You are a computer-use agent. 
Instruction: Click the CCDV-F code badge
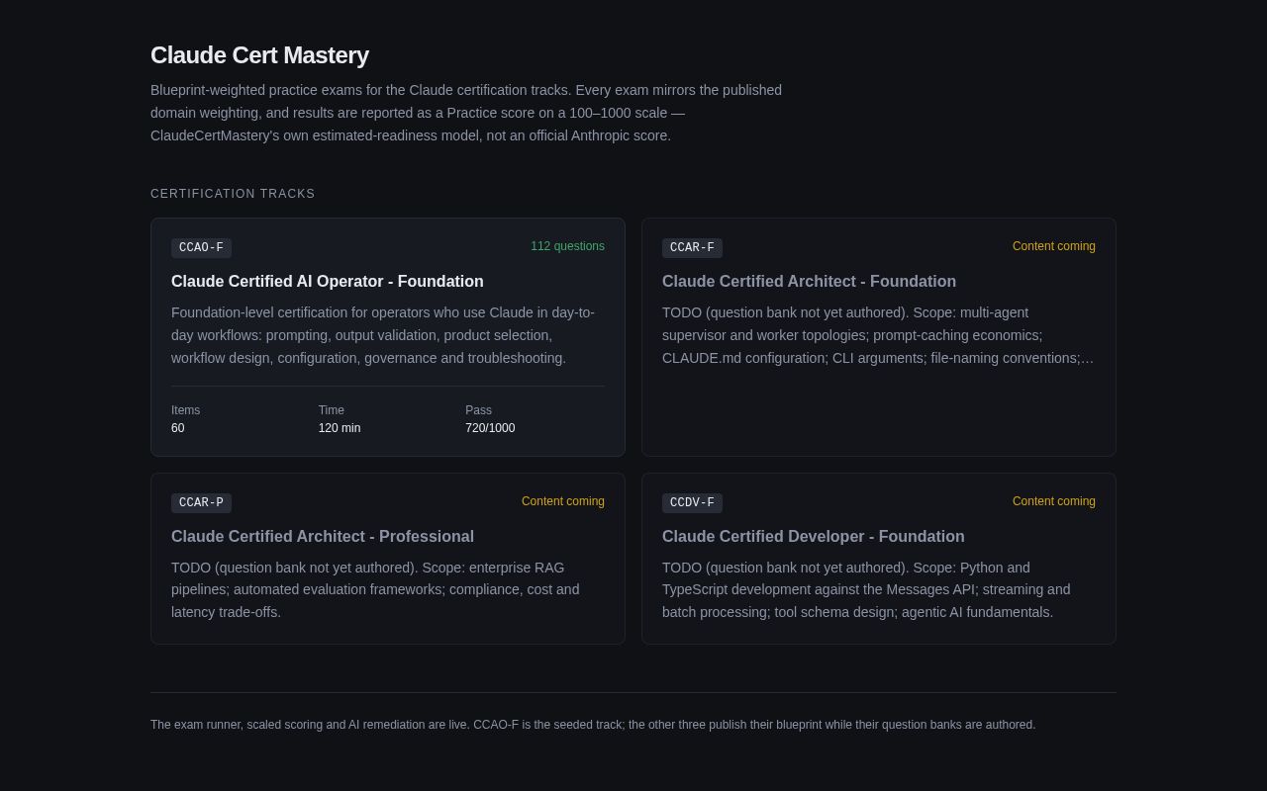pyautogui.click(x=692, y=503)
